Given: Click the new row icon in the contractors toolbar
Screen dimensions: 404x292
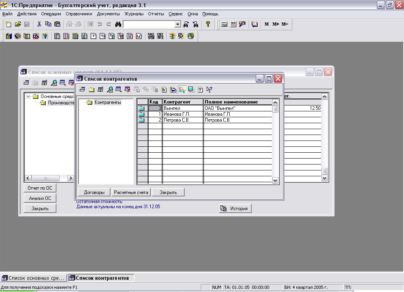Looking at the screenshot, I should [x=82, y=90].
